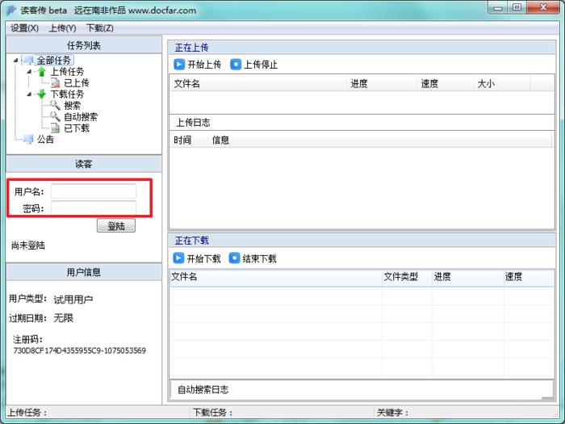Select 上传任务 in the task tree

(x=67, y=72)
